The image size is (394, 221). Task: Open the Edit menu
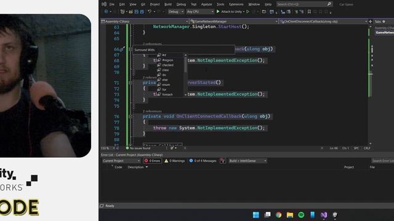[122, 4]
